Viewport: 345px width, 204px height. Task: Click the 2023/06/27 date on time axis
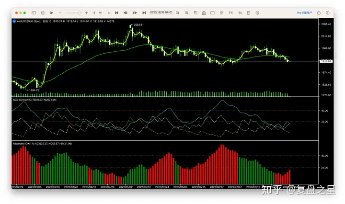(217, 187)
